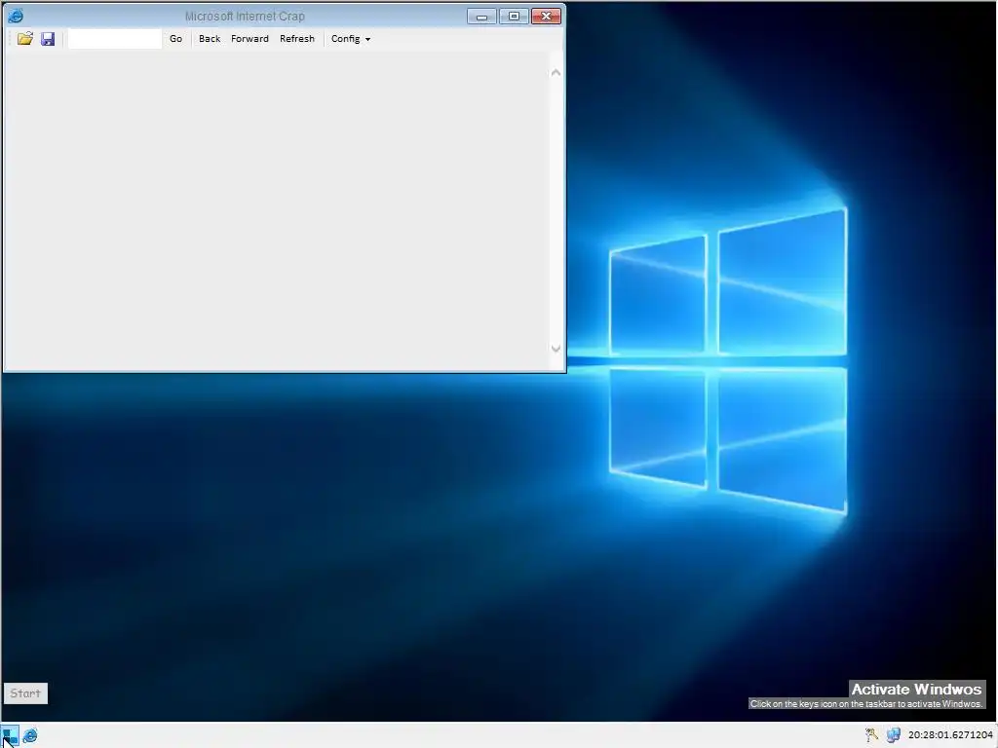The height and width of the screenshot is (748, 998).
Task: Click the keys activation icon in the tray
Action: pos(871,735)
